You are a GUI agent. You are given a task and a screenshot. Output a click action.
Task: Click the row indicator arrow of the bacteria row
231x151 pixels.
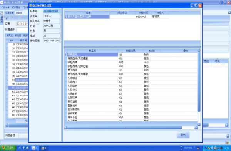(66, 17)
